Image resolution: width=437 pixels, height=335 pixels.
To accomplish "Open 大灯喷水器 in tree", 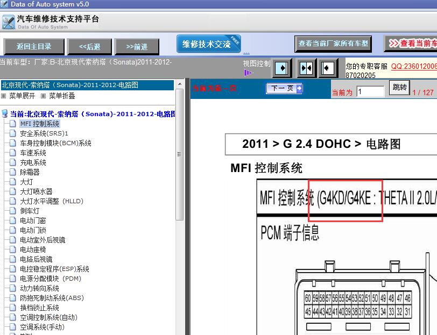I will pyautogui.click(x=36, y=191).
